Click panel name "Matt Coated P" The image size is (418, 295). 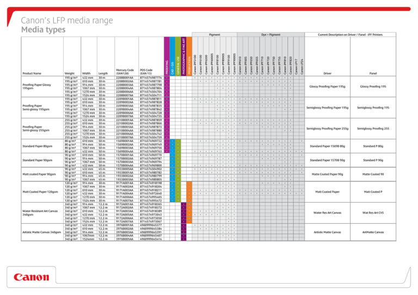(x=373, y=192)
